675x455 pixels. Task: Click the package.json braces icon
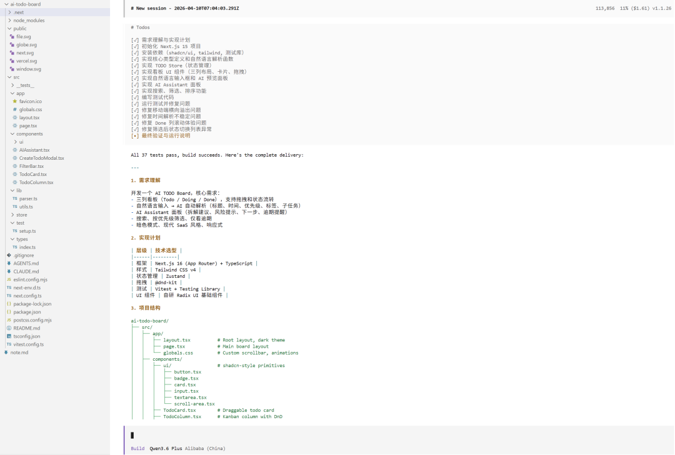pos(9,312)
